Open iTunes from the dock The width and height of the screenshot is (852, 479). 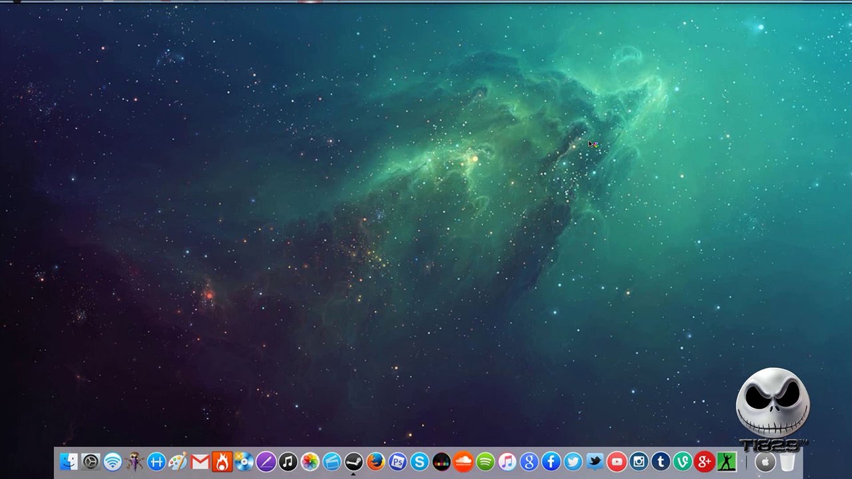(x=507, y=461)
